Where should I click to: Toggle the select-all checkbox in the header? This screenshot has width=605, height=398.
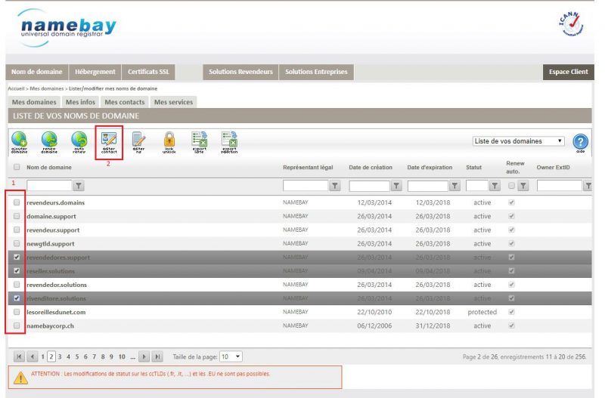tap(17, 167)
